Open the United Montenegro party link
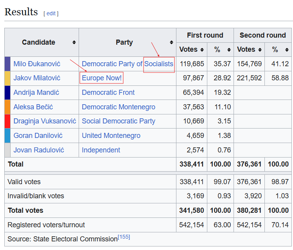 click(111, 136)
